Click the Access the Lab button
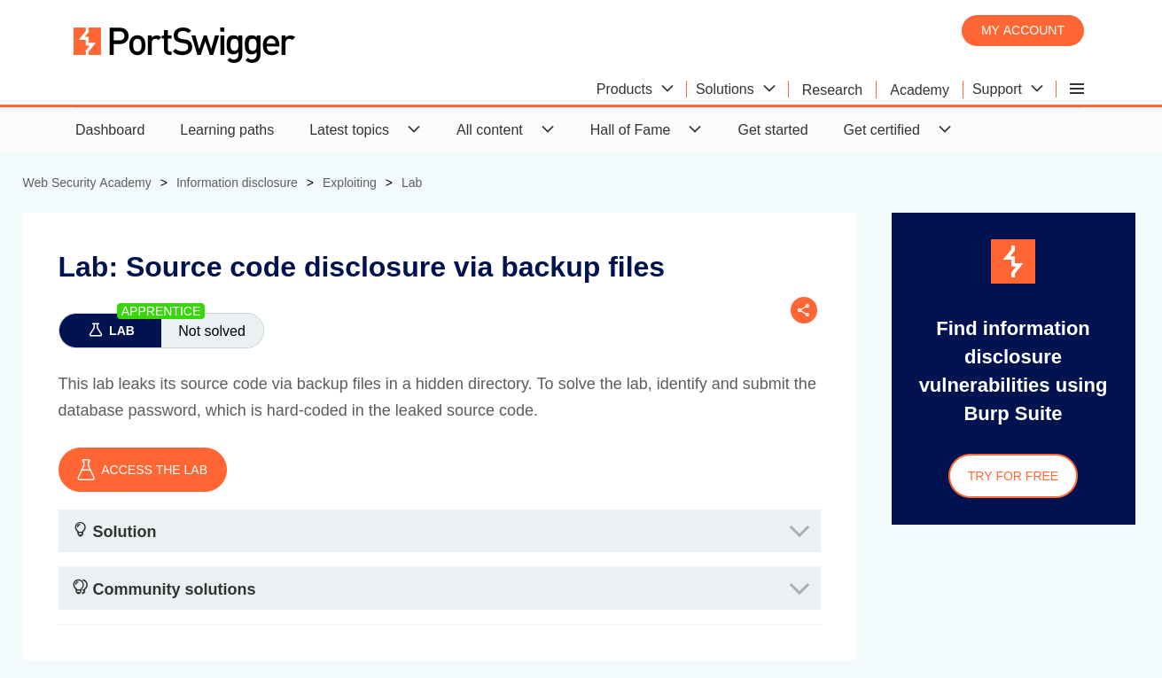Screen dimensions: 1162x678 coord(143,470)
